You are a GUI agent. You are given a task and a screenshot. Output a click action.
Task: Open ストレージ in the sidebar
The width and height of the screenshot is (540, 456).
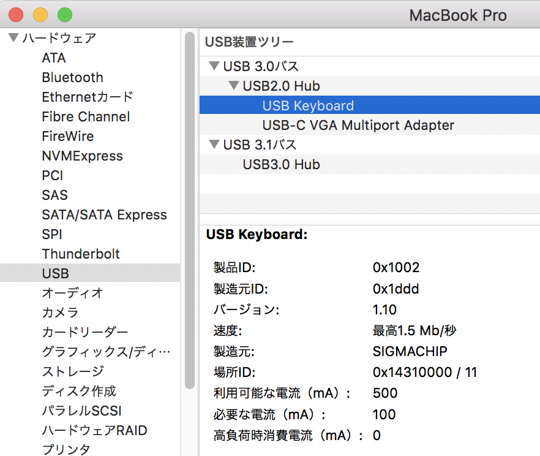point(73,371)
